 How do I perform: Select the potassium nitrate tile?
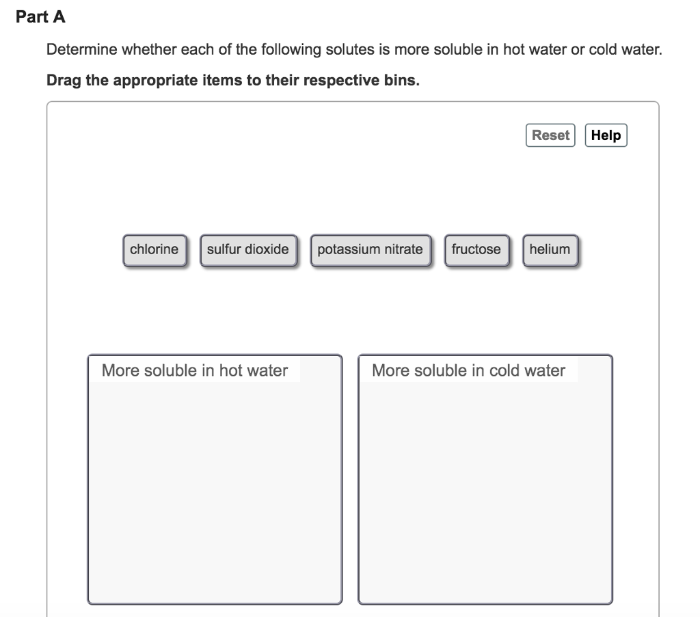(x=371, y=249)
